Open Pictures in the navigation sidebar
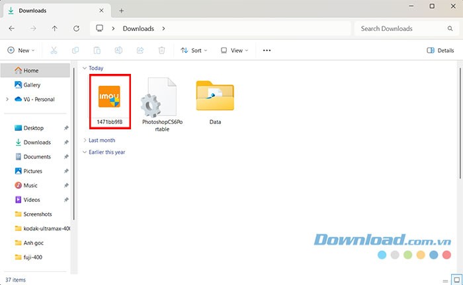 (32, 171)
